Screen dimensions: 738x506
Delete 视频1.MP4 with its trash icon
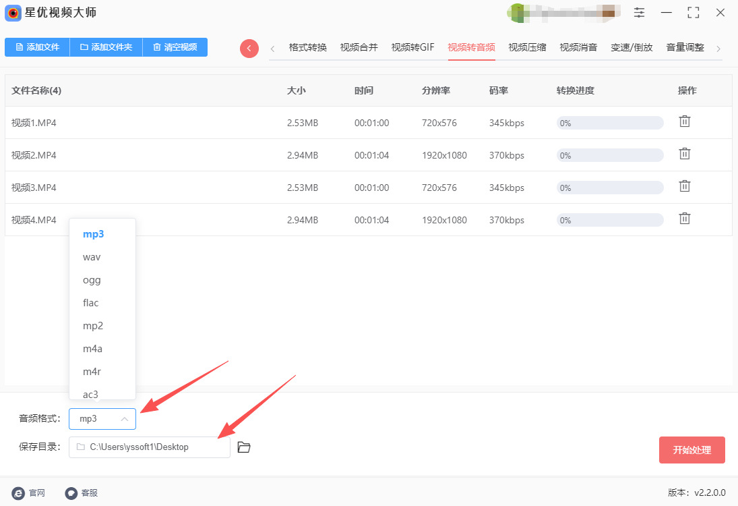pos(684,121)
